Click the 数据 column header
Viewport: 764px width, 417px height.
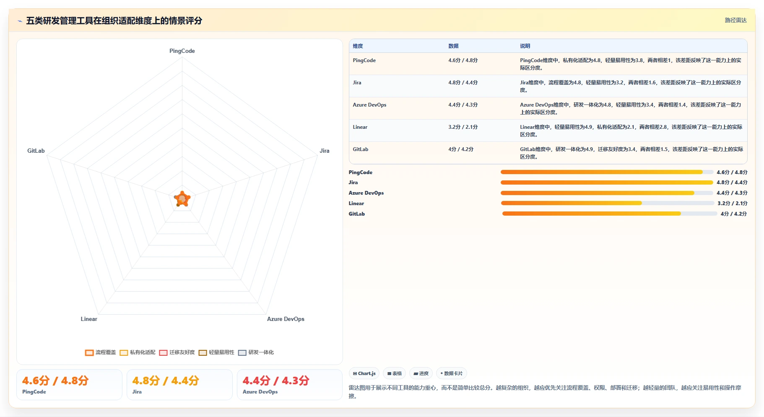453,46
